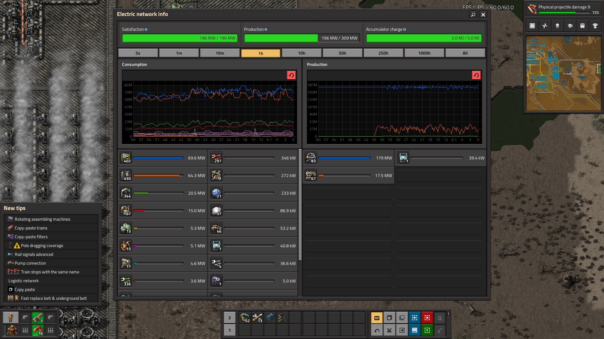
Task: Open the trains overview icon
Action: pos(582,26)
